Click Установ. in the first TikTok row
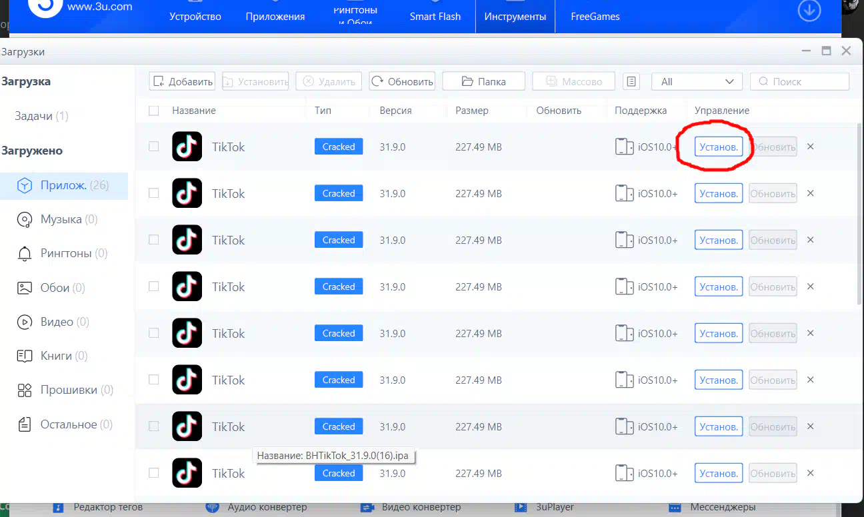The image size is (864, 517). [x=719, y=147]
